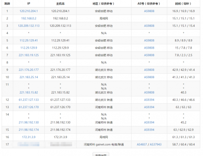Select hostname cell 61.237.127.133 in hop 12

(60, 100)
